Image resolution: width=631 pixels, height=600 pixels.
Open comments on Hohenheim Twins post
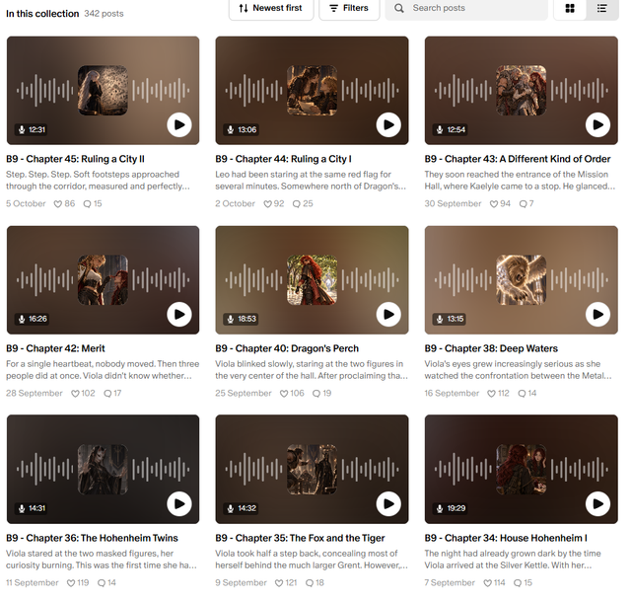pos(102,583)
